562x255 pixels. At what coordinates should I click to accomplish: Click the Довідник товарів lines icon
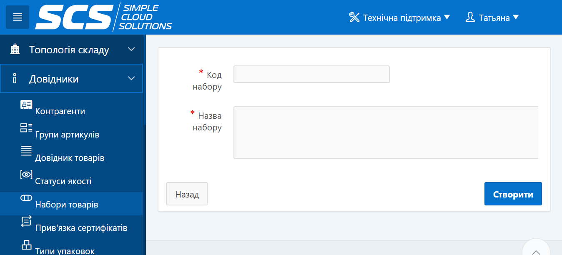point(26,151)
